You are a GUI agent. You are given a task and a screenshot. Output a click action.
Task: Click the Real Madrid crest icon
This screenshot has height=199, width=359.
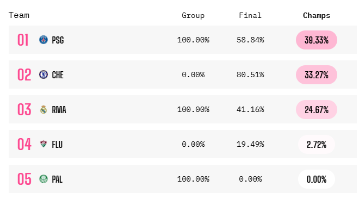coord(44,109)
